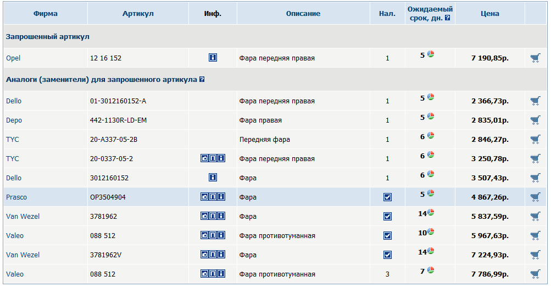Add Valeo 088 512 priced 7 786,99р. to cart
This screenshot has height=287, width=551.
[535, 274]
